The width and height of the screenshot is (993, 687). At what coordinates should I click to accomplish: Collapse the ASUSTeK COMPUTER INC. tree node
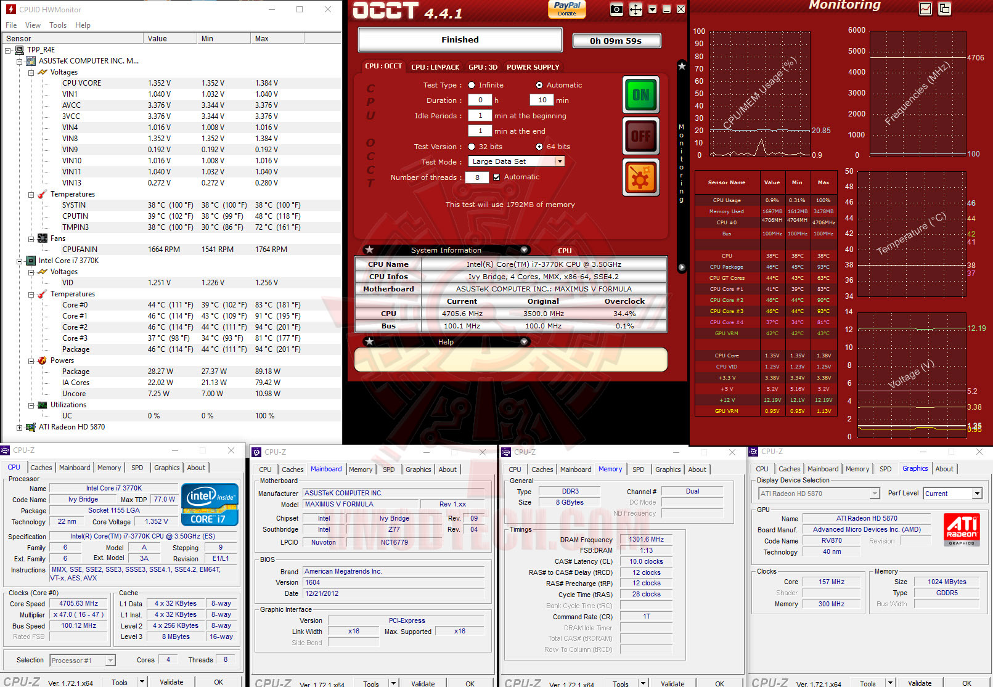point(19,61)
